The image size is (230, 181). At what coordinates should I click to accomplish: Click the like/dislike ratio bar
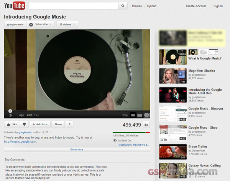click(131, 133)
